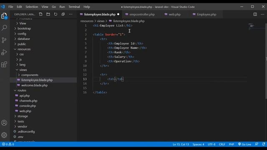Click New Folder icon in Explorer header
The image size is (267, 150).
48,14
